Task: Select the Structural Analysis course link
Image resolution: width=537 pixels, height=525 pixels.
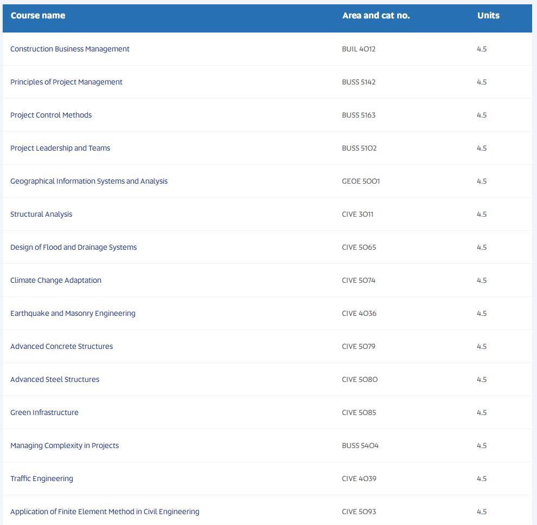Action: (x=41, y=215)
